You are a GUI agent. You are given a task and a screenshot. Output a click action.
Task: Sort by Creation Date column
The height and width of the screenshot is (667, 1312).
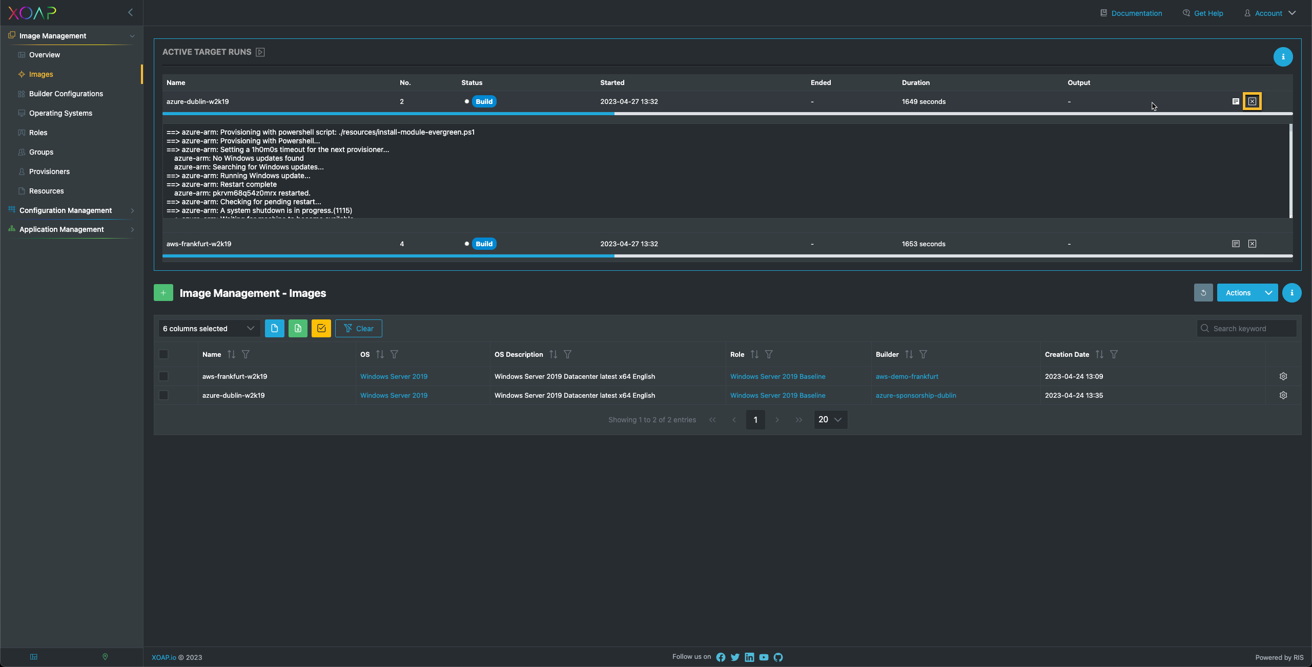[1099, 354]
